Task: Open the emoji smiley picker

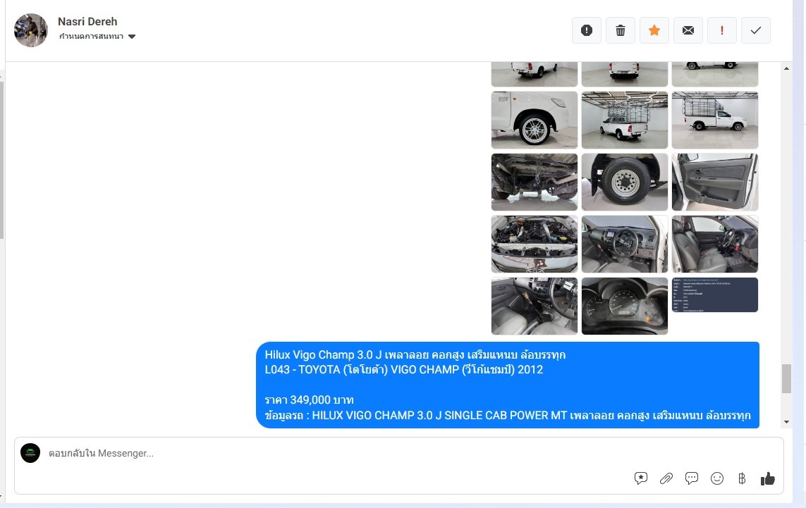Action: pyautogui.click(x=717, y=478)
